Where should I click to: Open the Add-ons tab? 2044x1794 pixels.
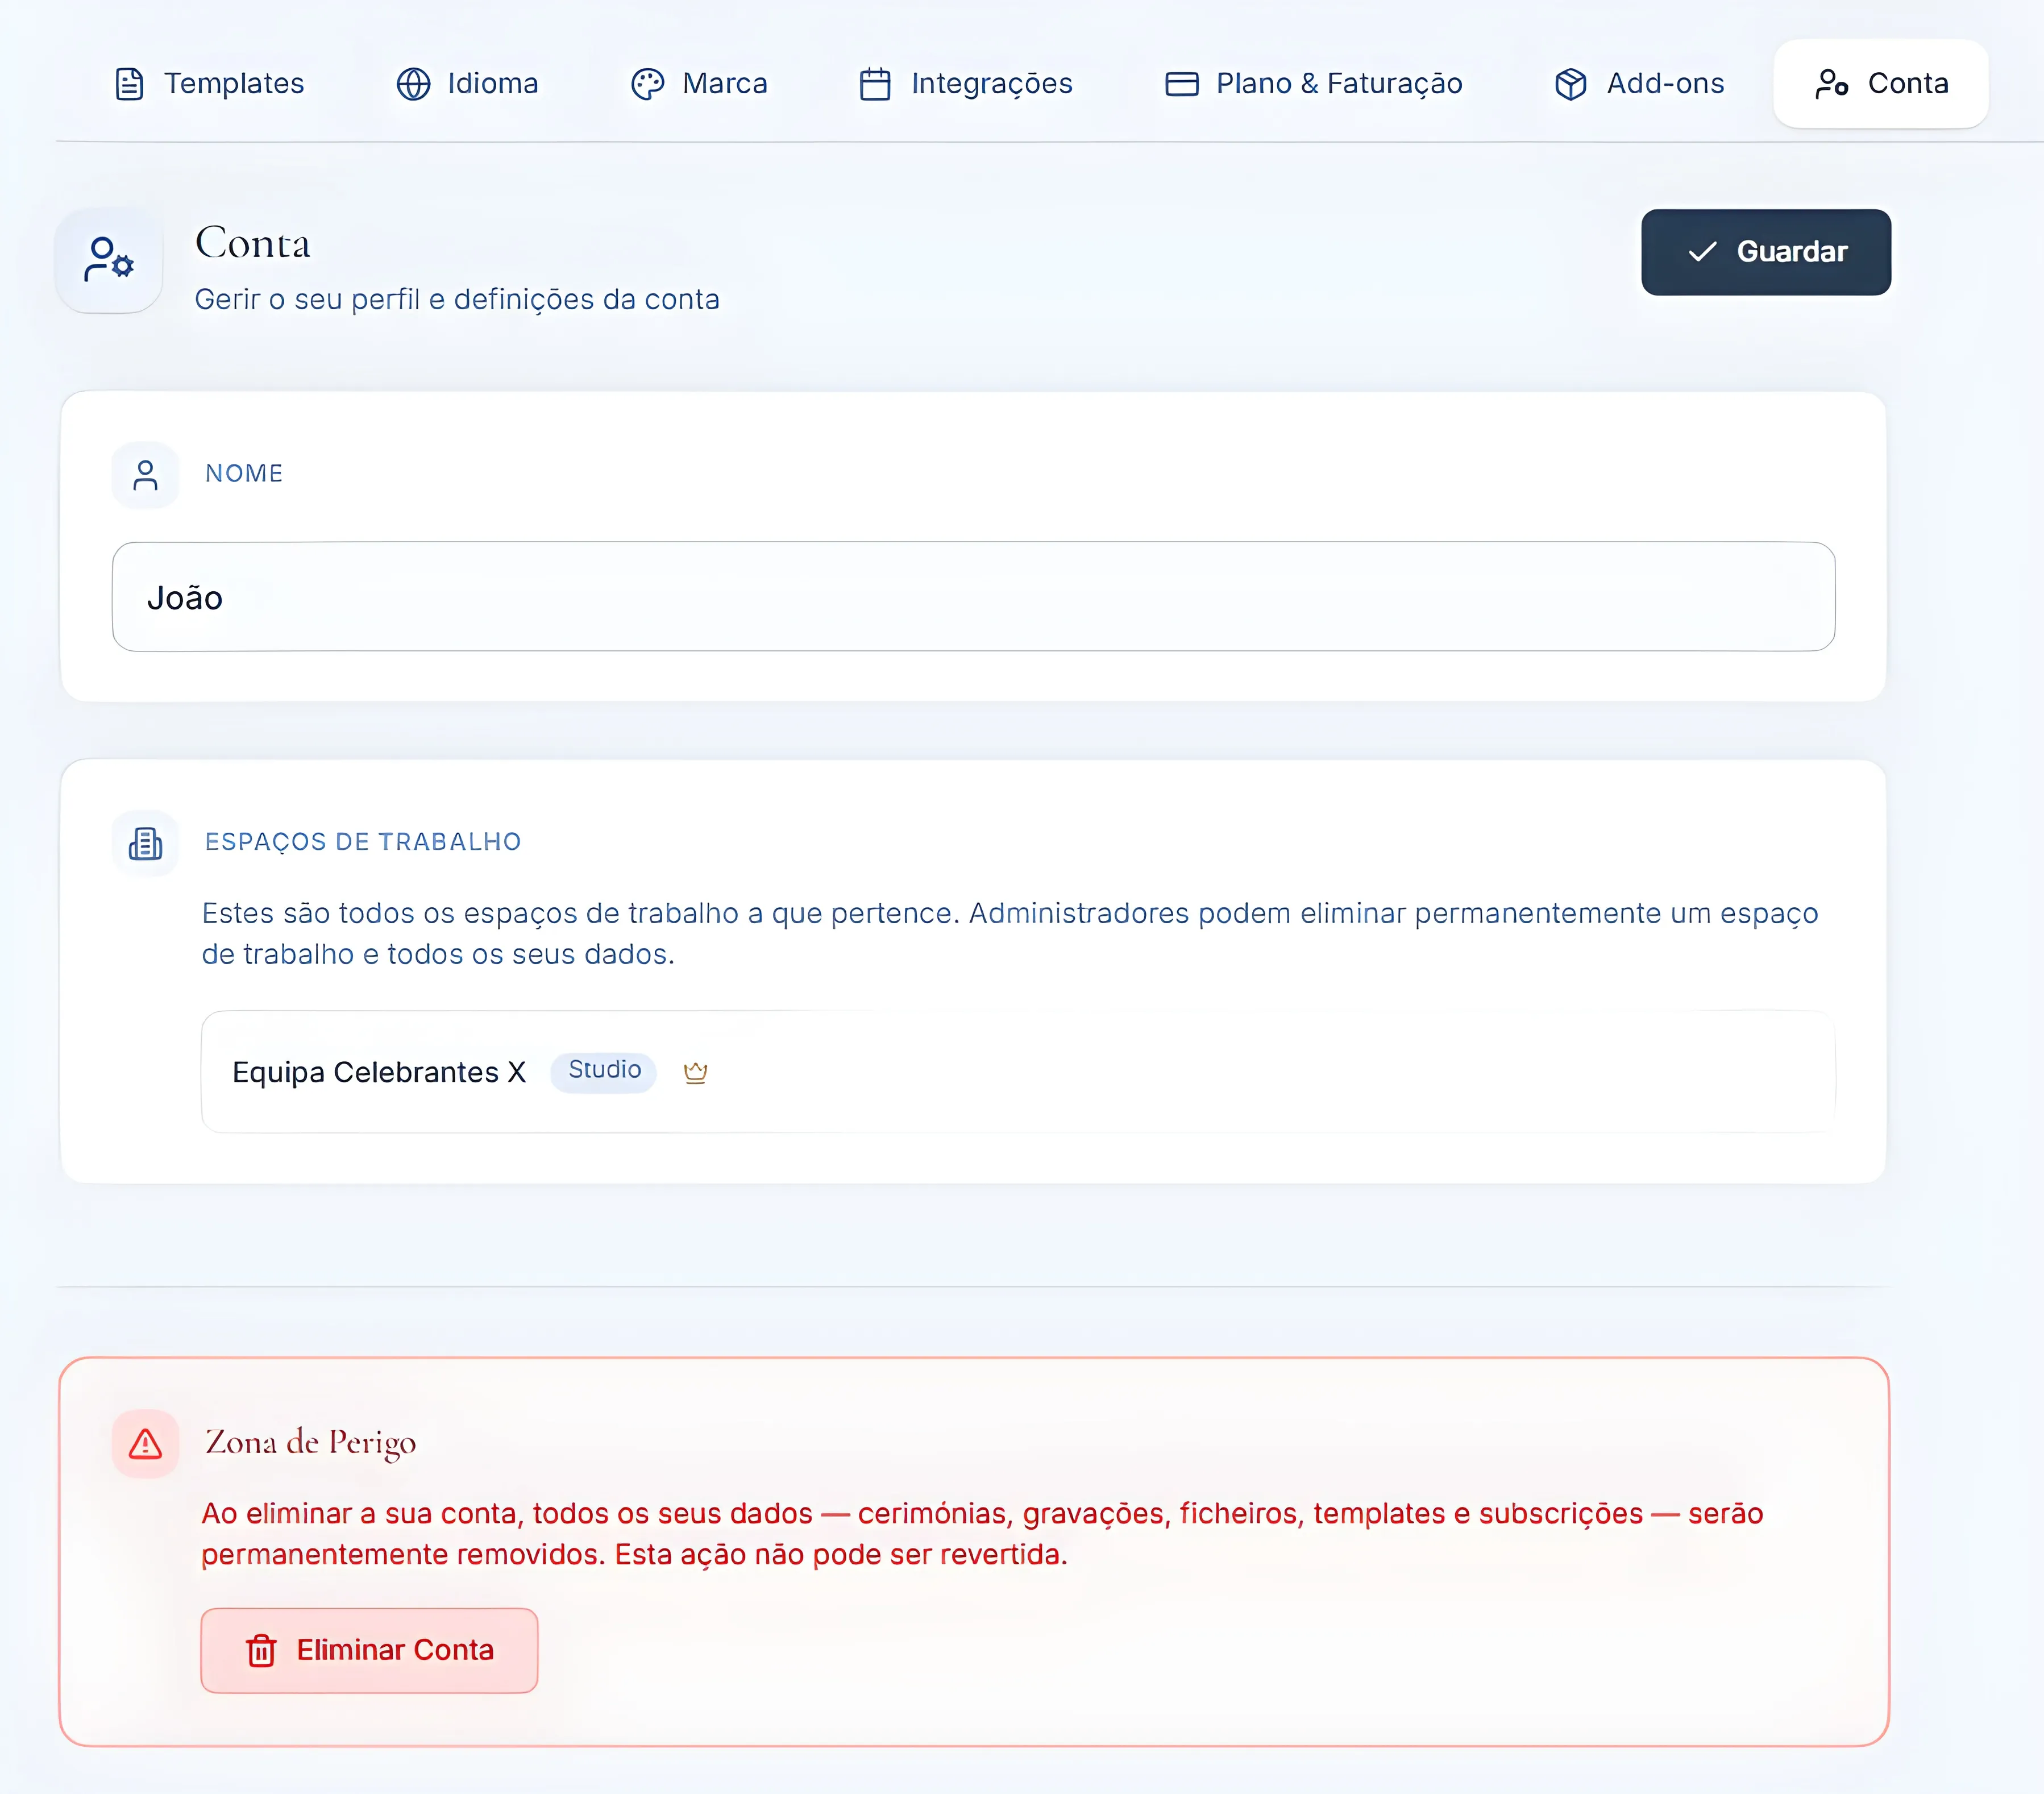(x=1640, y=84)
